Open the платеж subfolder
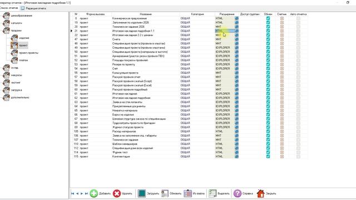The image size is (356, 200). 19,61
